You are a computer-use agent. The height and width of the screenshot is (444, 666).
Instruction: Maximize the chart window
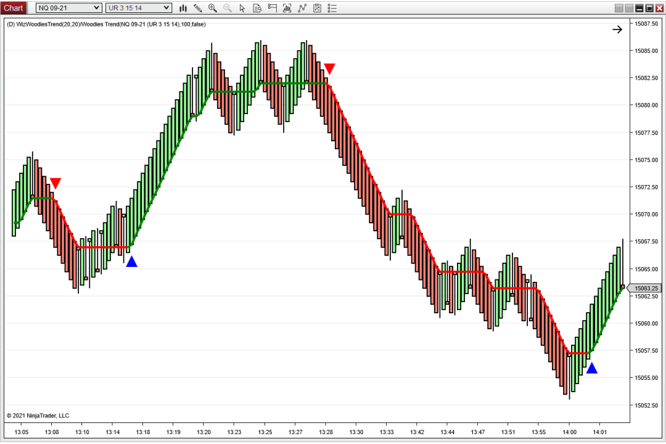click(x=649, y=8)
